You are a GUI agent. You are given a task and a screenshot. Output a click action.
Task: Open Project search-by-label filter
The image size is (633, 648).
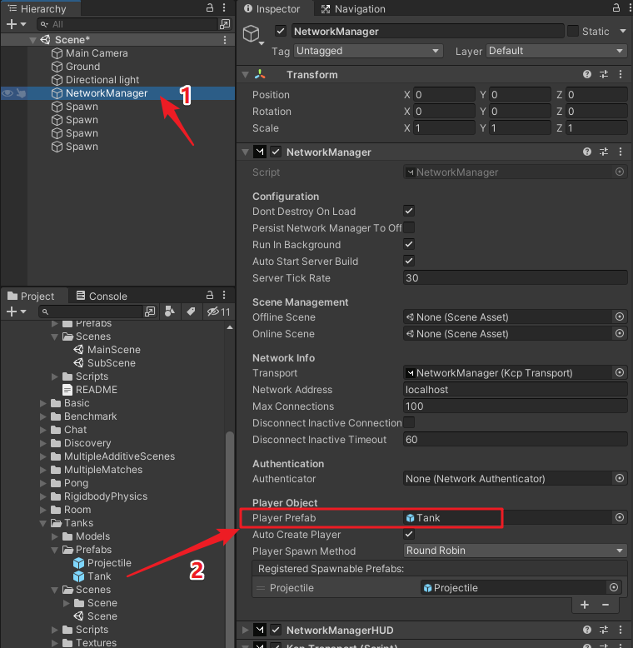[x=191, y=312]
